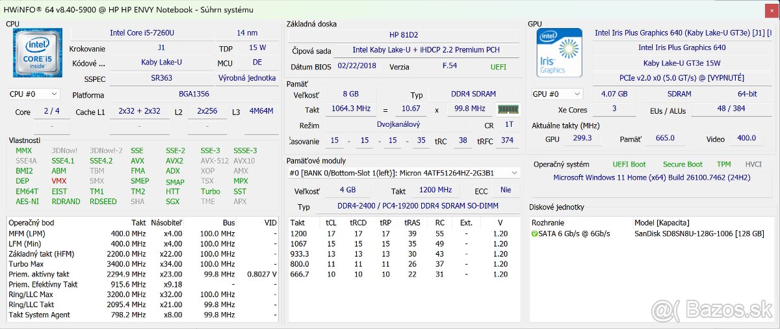Click the AVX2 feature flag

tap(174, 161)
